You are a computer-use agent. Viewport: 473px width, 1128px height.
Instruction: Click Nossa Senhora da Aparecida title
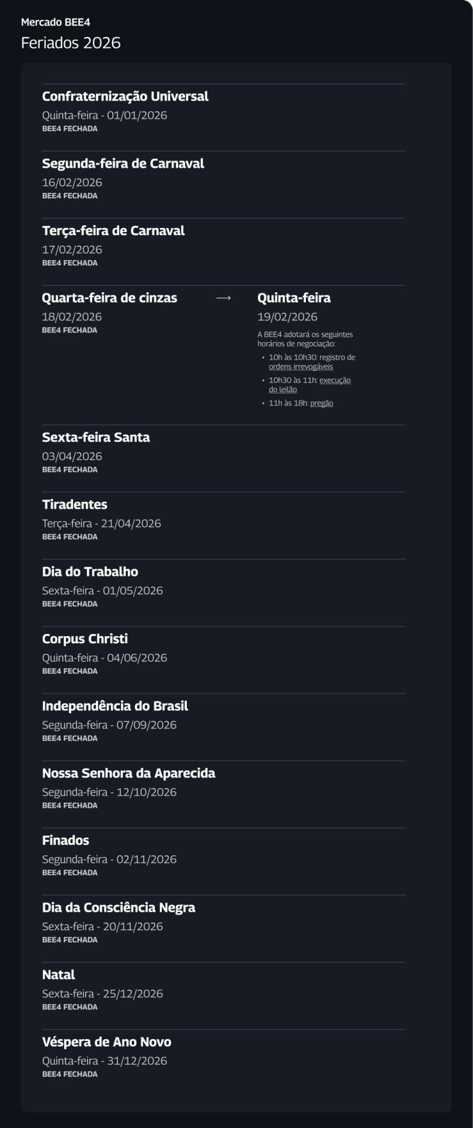(x=128, y=774)
